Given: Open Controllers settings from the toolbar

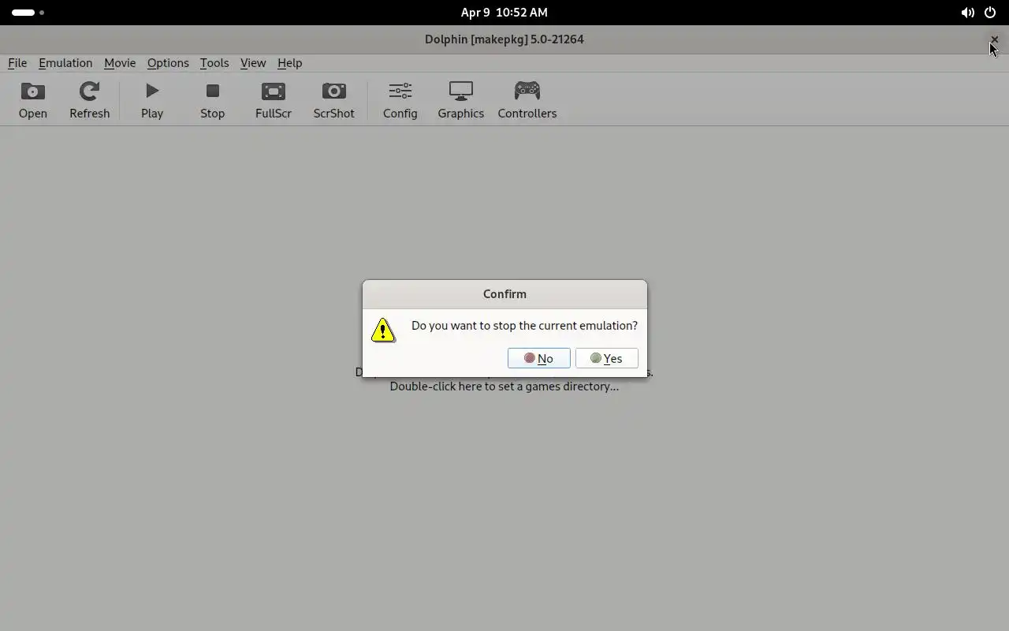Looking at the screenshot, I should [527, 100].
